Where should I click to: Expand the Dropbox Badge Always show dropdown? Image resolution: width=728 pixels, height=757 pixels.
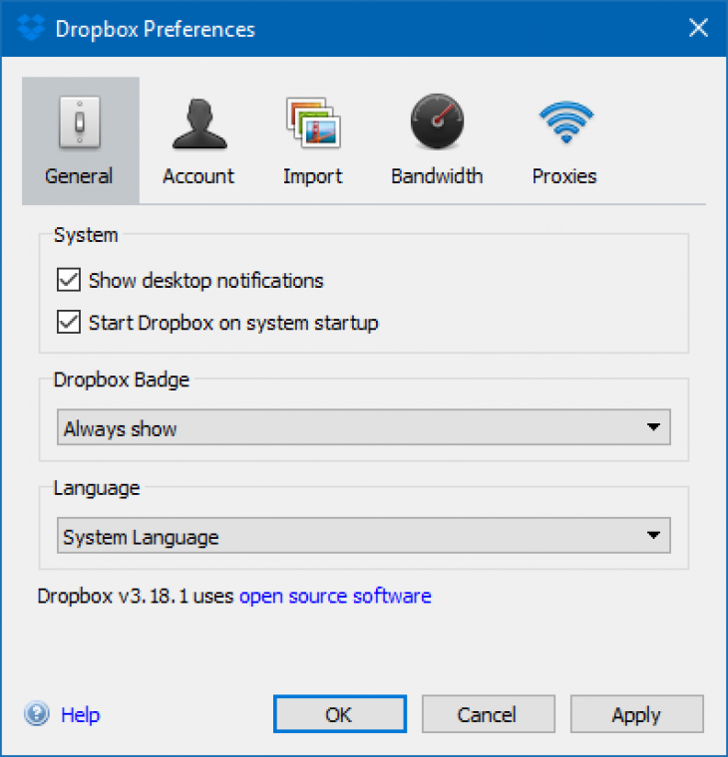click(364, 427)
